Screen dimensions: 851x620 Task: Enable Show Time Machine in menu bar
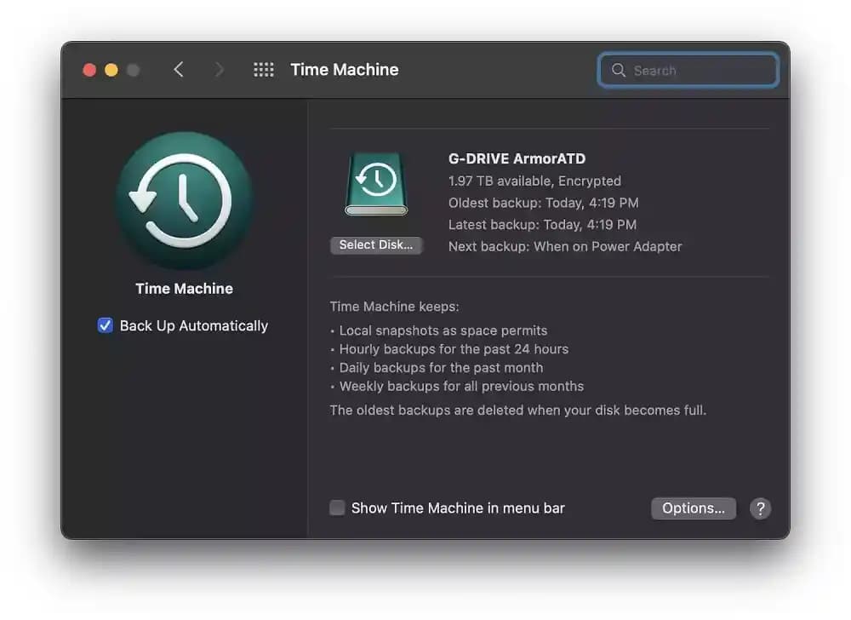pos(337,507)
